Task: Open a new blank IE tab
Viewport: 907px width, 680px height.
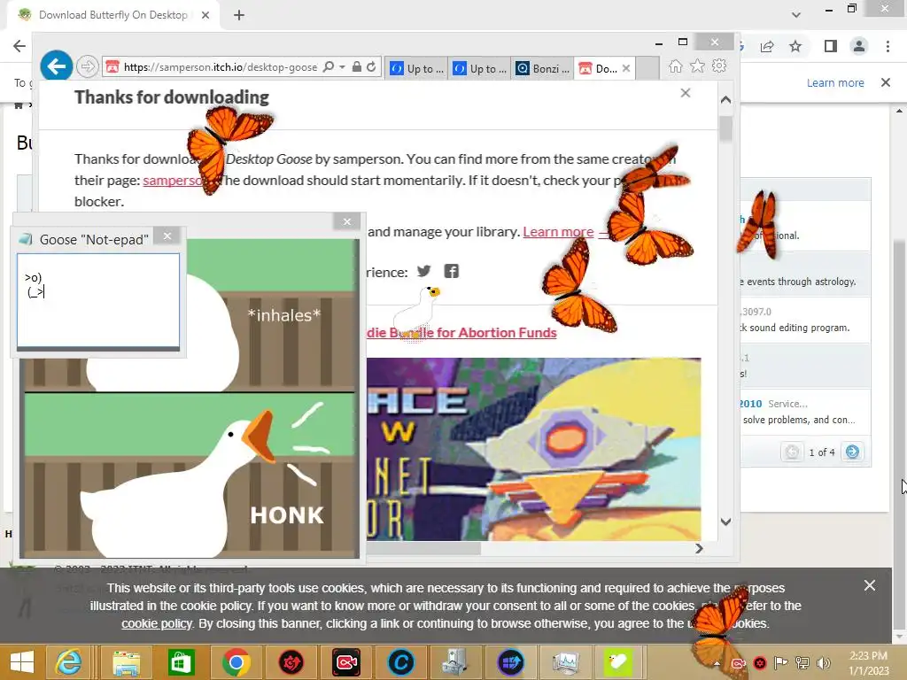Action: 647,68
